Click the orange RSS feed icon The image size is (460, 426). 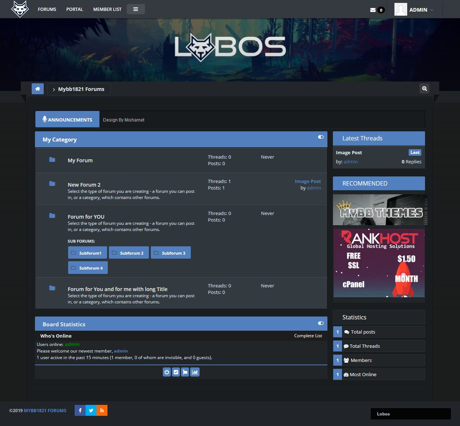tap(102, 410)
